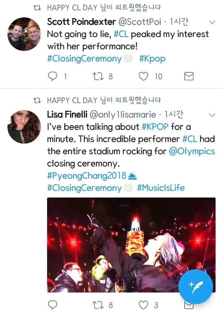The width and height of the screenshot is (223, 314).
Task: Like Lisa Finelli's tweet
Action: pos(143,305)
